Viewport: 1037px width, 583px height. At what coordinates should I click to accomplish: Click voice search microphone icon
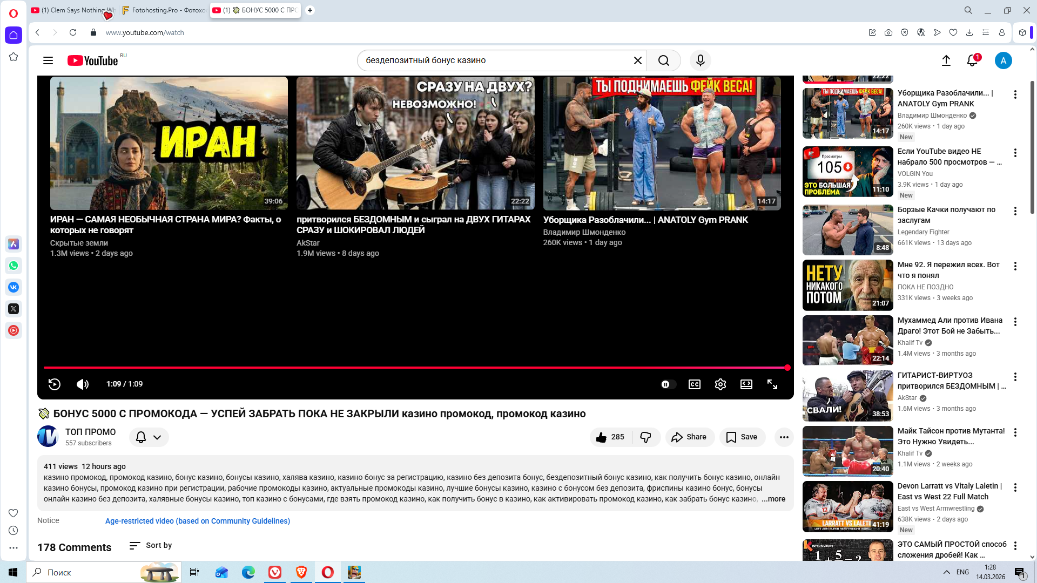tap(700, 60)
